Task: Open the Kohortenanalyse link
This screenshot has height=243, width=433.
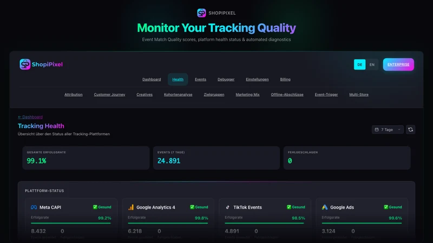Action: [x=178, y=94]
